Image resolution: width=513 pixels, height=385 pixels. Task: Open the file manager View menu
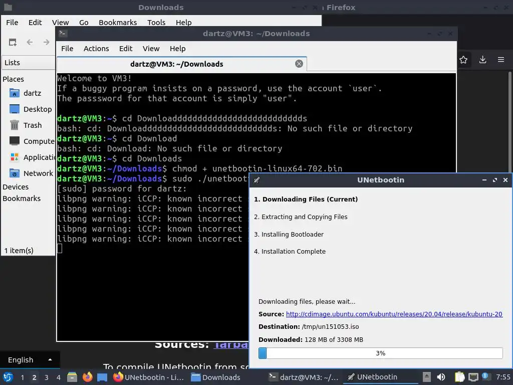60,22
